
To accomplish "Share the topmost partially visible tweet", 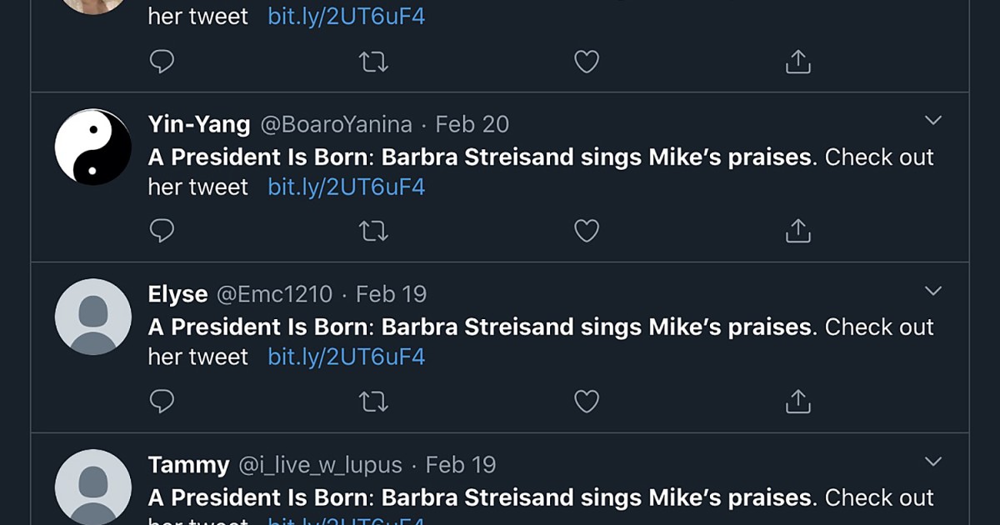I will tap(798, 62).
